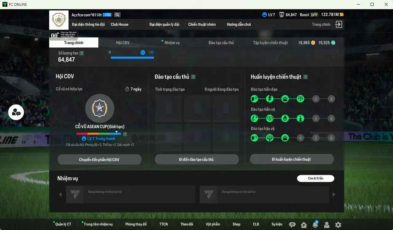393x230 pixels.
Task: Click the small right arrow at fan bar end
Action: (334, 57)
